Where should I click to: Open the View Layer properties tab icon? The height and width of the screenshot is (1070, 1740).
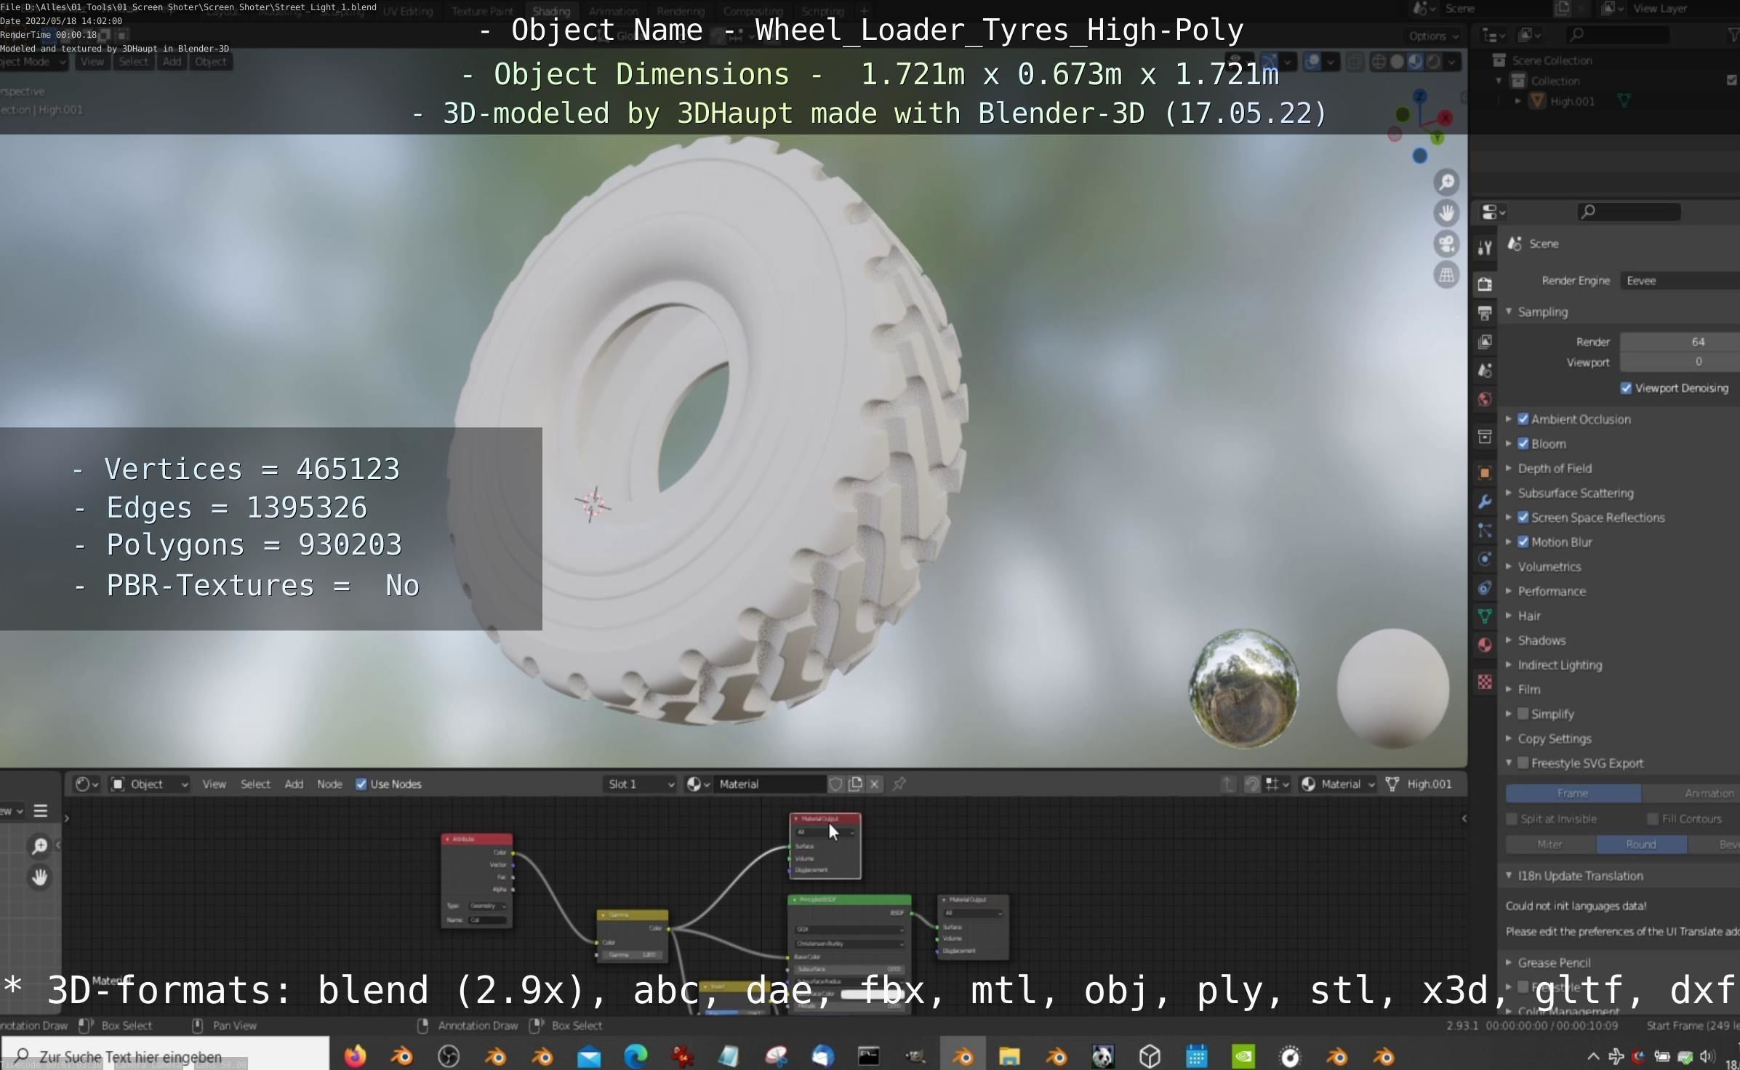pyautogui.click(x=1485, y=342)
